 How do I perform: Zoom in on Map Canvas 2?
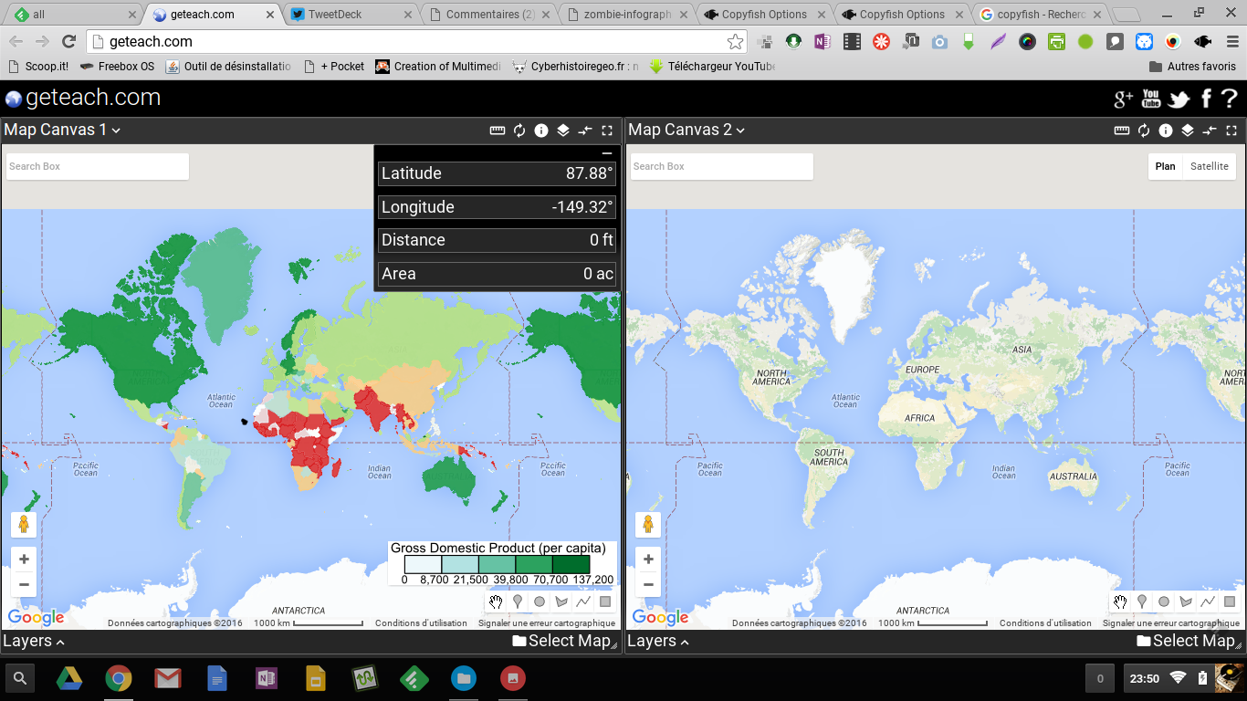[648, 560]
